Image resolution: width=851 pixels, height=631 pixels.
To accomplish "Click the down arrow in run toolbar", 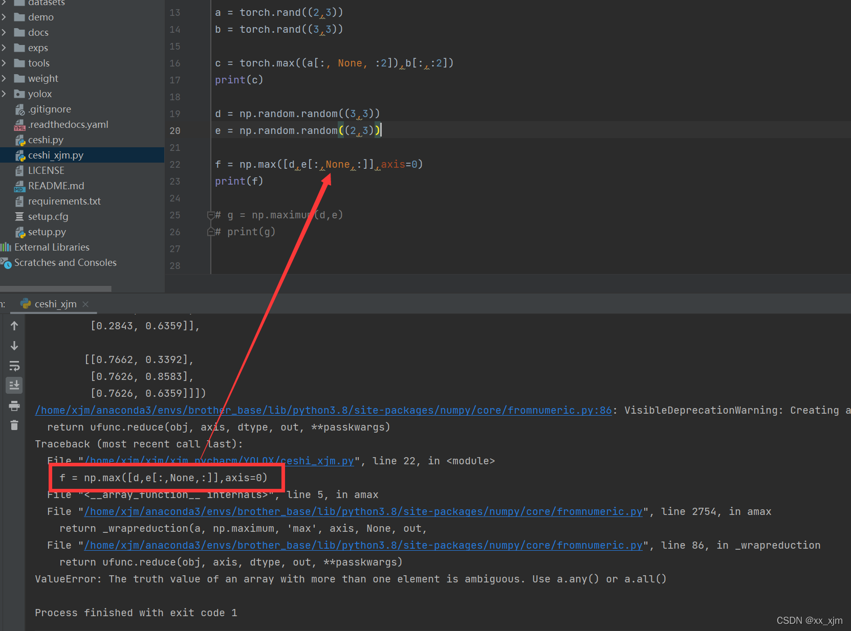I will [14, 346].
